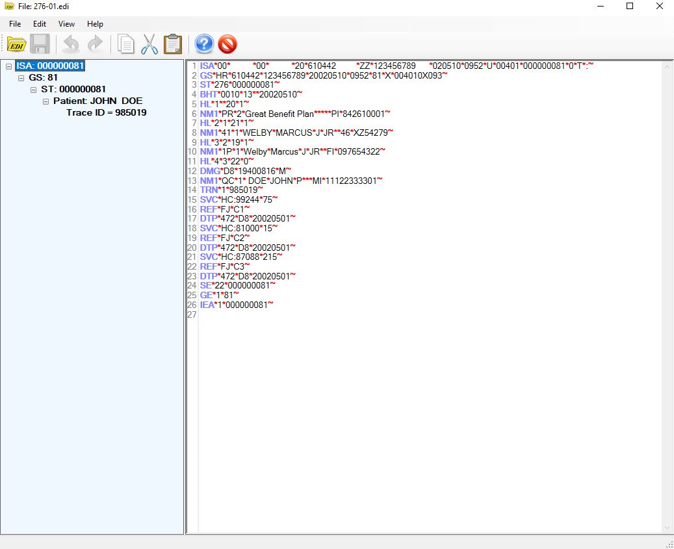The image size is (674, 549).
Task: Open the Edit menu
Action: pyautogui.click(x=40, y=24)
